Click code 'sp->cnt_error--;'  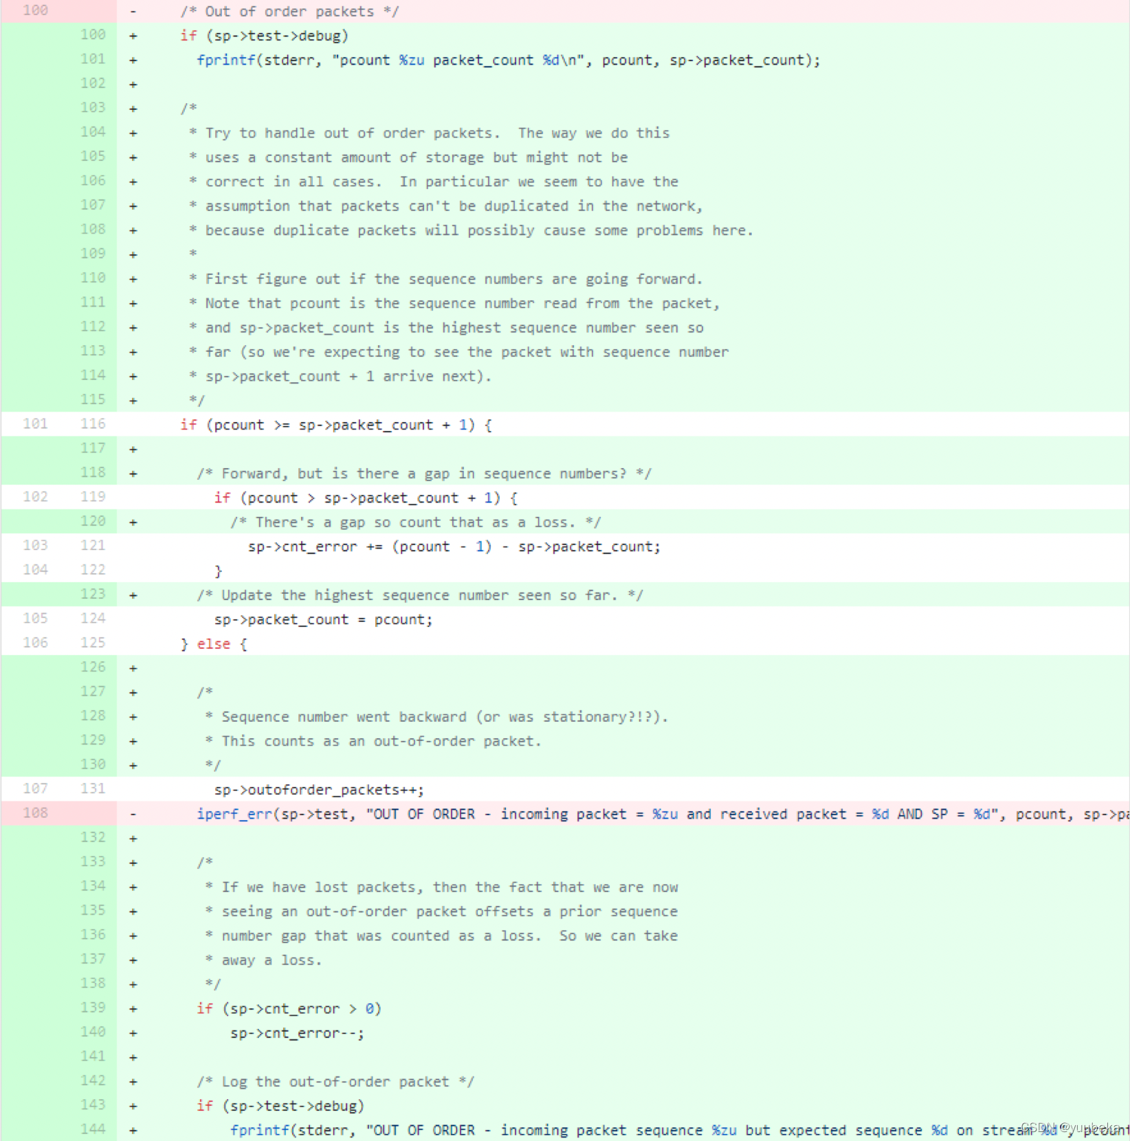click(x=298, y=1033)
